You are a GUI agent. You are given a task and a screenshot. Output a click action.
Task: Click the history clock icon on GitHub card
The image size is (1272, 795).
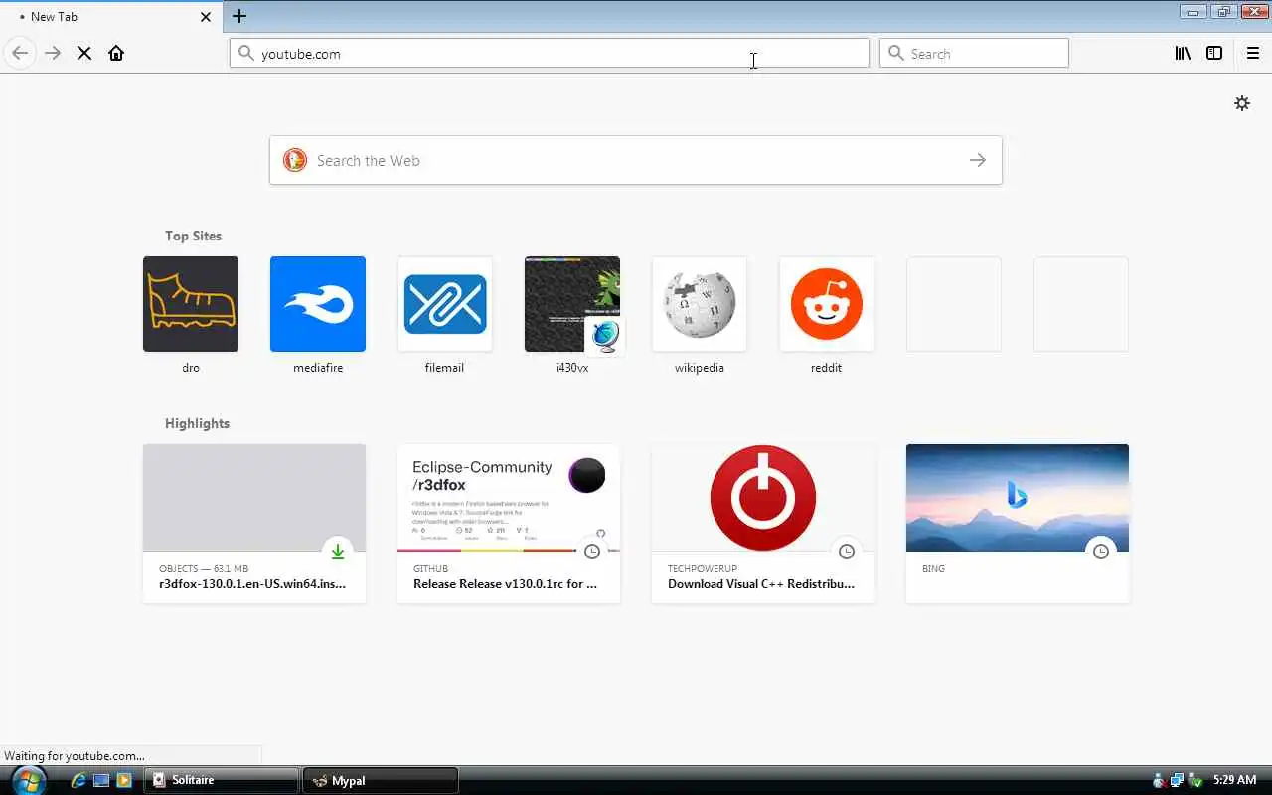592,551
